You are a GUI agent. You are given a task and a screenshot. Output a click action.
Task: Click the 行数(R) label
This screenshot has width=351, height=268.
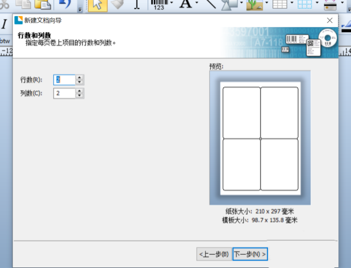click(x=31, y=80)
